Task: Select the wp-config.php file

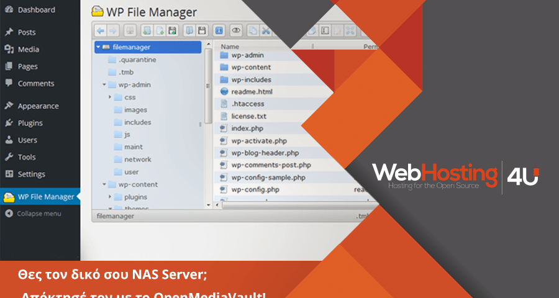Action: [x=255, y=189]
